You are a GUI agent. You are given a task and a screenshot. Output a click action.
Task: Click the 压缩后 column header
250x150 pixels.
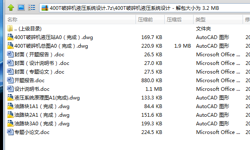[x=179, y=20]
